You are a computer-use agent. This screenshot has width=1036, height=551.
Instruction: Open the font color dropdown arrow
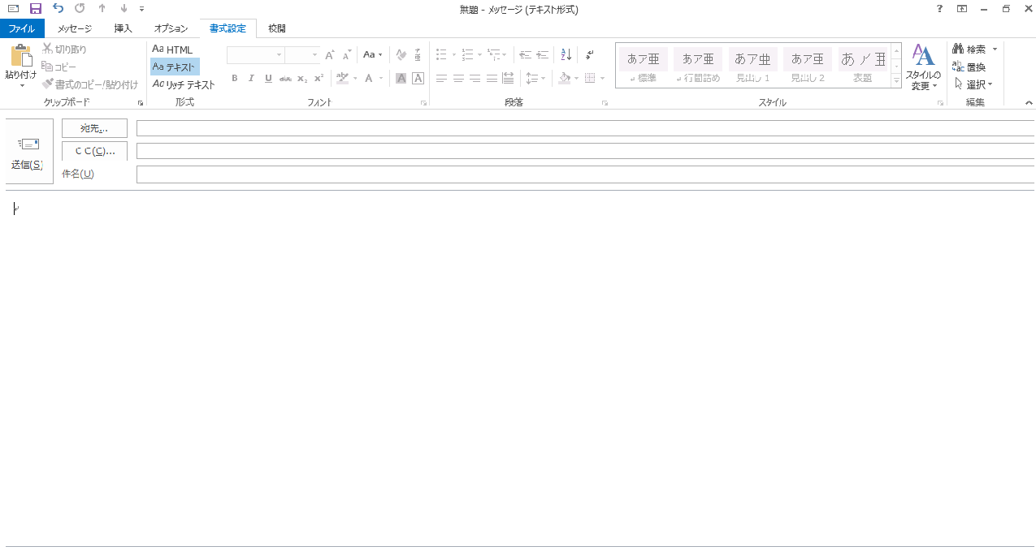point(382,79)
